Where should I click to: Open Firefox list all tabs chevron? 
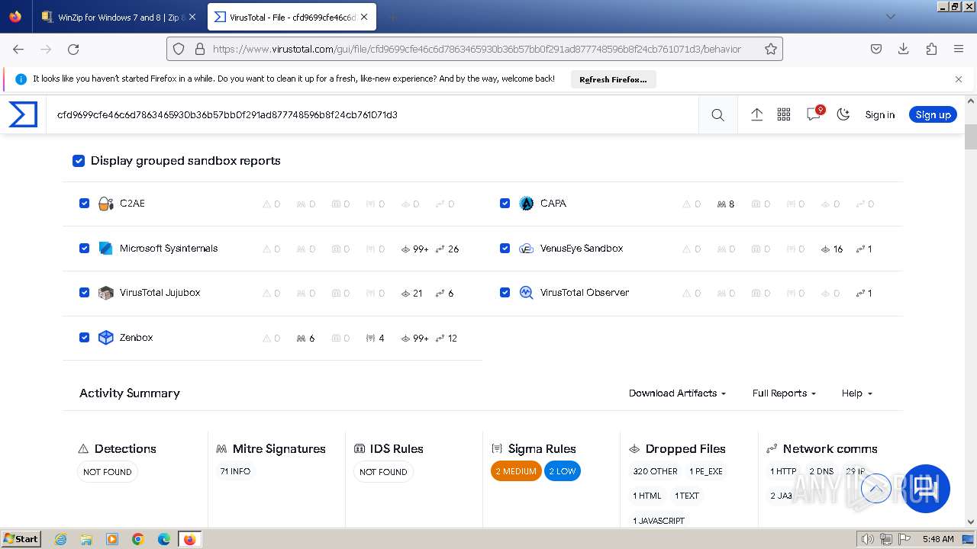pyautogui.click(x=890, y=17)
